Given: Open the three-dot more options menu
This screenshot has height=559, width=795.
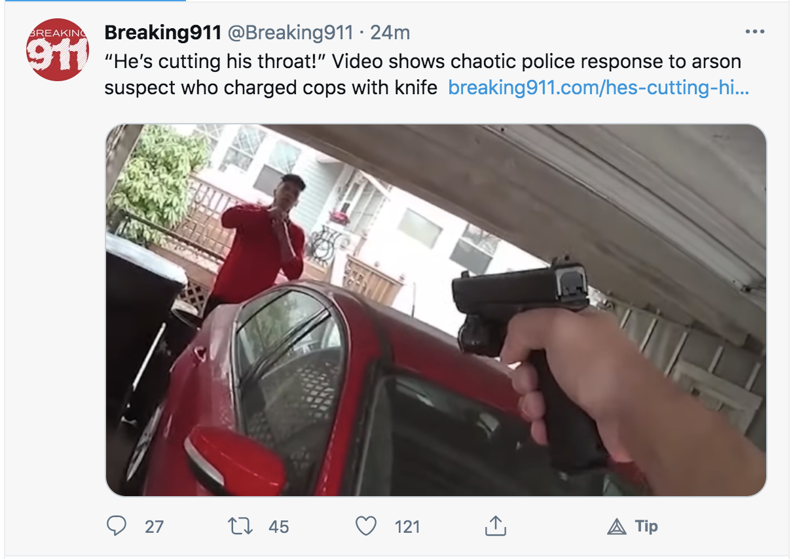Looking at the screenshot, I should pyautogui.click(x=755, y=32).
